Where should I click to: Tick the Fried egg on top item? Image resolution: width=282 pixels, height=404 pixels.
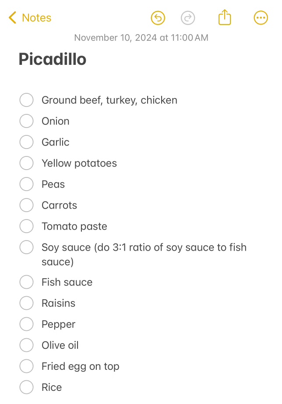click(x=27, y=366)
